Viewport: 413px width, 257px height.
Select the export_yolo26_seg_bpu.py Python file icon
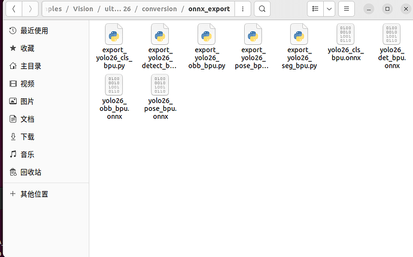pyautogui.click(x=299, y=34)
